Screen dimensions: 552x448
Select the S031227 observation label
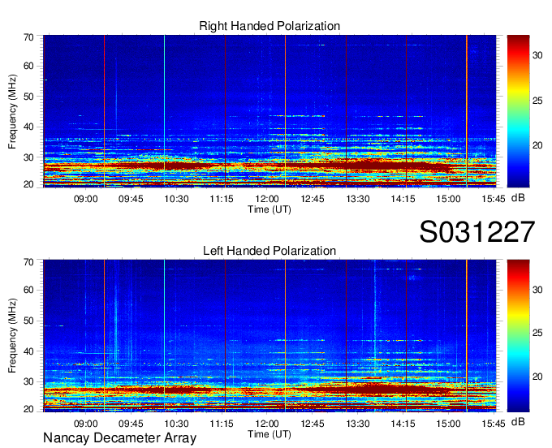coord(477,231)
